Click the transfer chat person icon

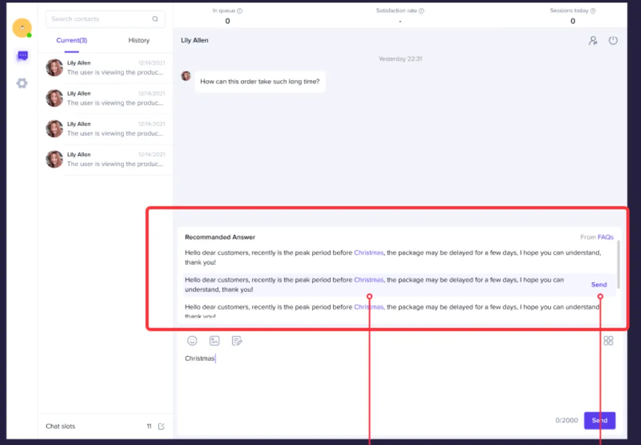593,40
